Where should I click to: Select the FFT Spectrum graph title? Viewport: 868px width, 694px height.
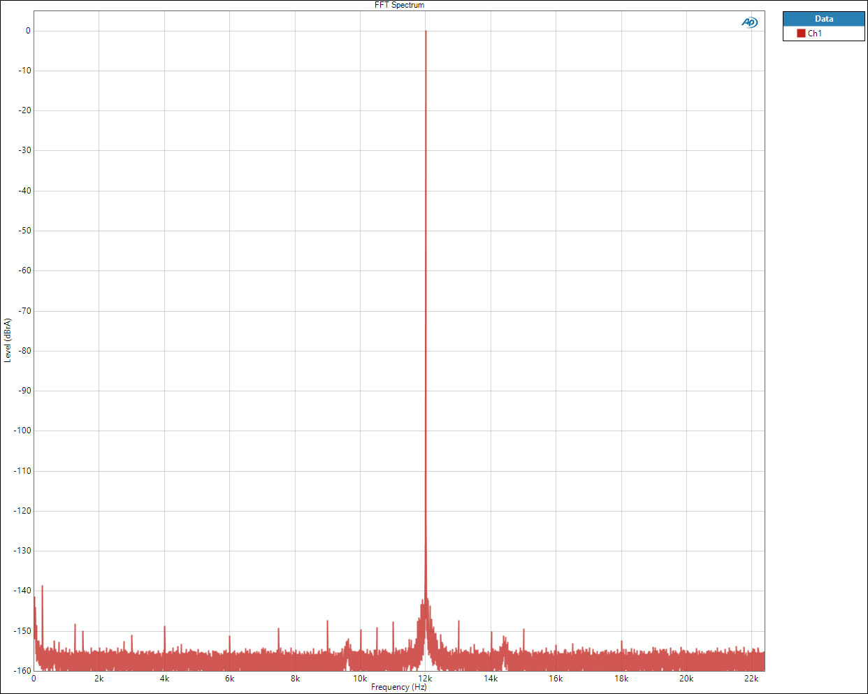[399, 5]
